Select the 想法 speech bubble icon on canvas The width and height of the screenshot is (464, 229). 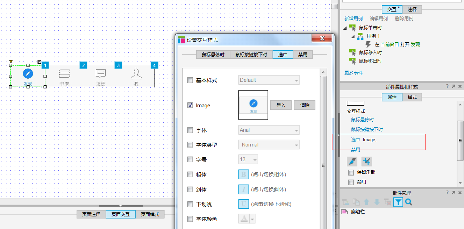tap(101, 73)
